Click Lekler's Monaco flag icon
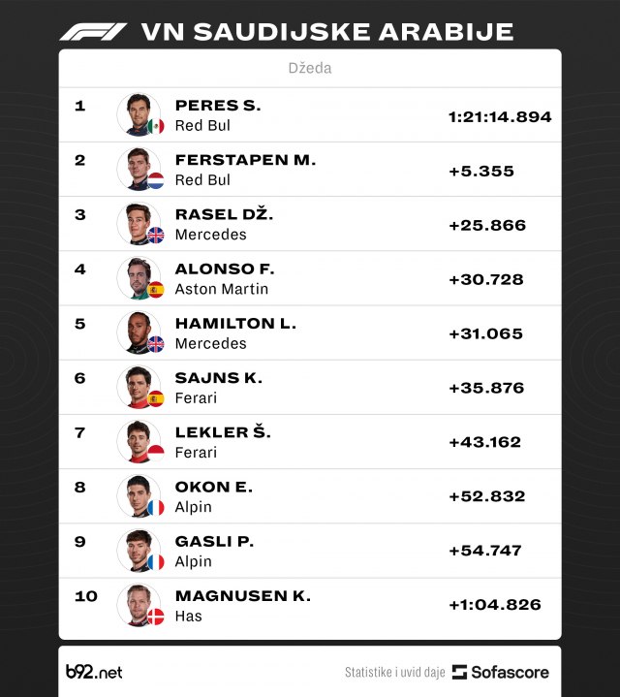The width and height of the screenshot is (620, 697). [x=156, y=452]
